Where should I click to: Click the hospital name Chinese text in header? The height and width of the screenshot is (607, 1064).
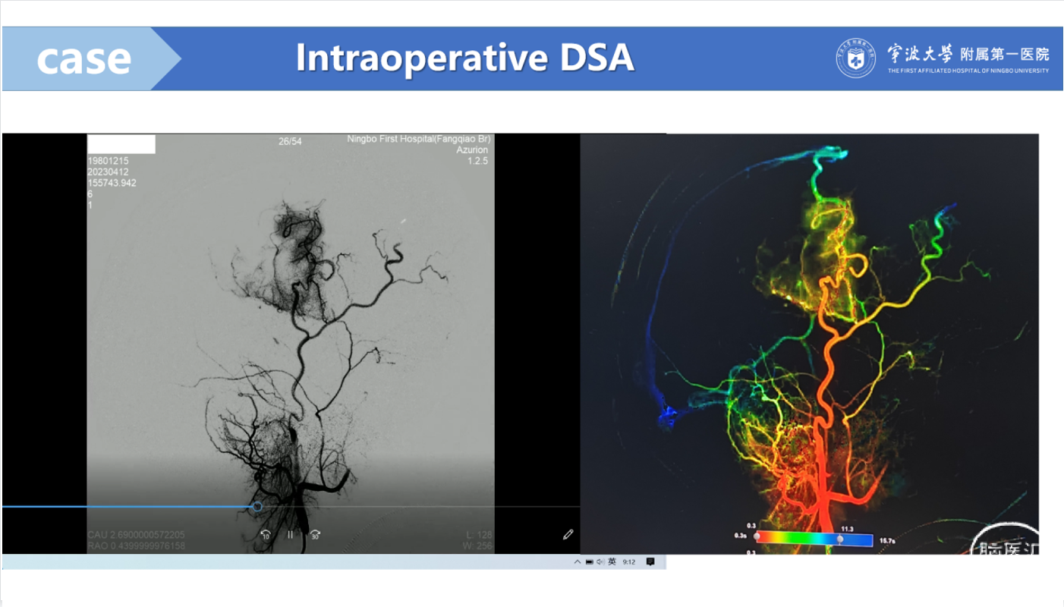968,53
